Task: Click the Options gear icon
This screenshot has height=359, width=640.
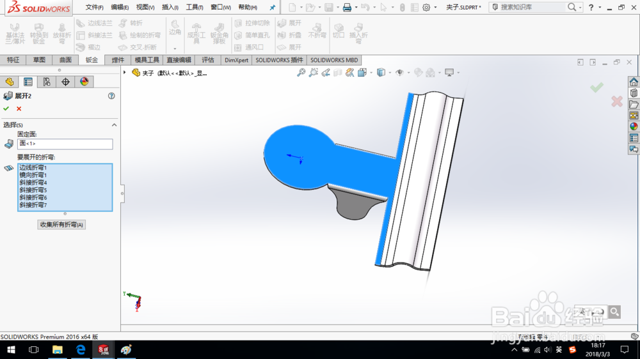Action: pos(426,7)
